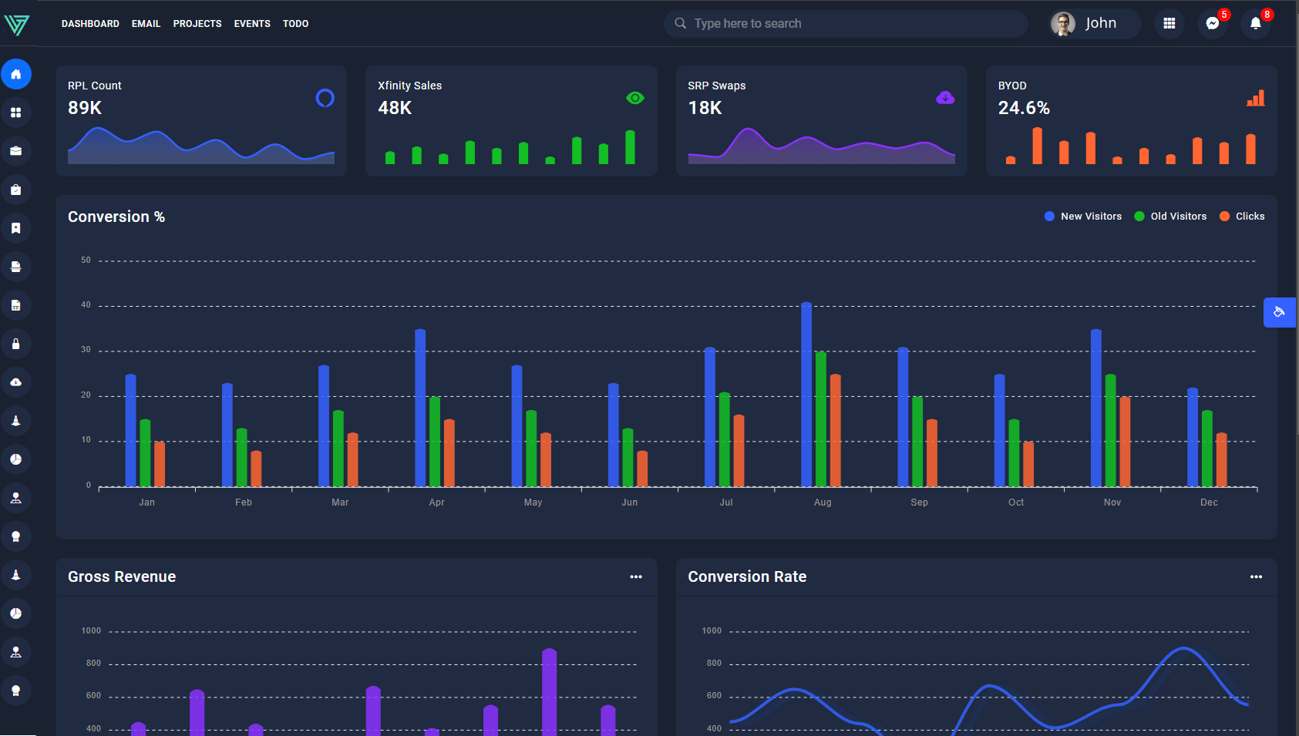Click the home icon in the sidebar
The height and width of the screenshot is (736, 1299).
16,74
